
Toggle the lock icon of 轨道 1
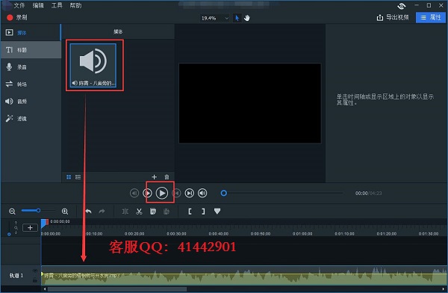click(35, 280)
